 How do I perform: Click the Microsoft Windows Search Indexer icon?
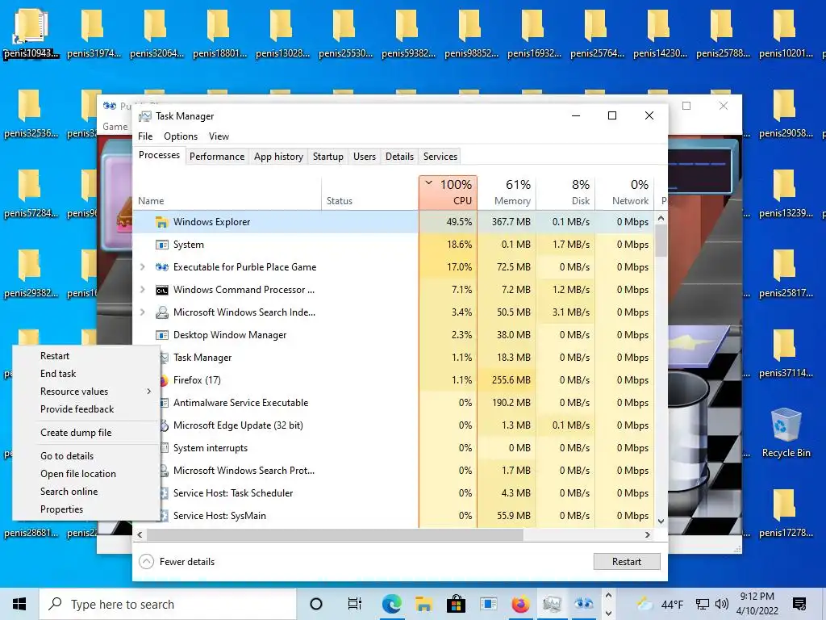(x=161, y=312)
